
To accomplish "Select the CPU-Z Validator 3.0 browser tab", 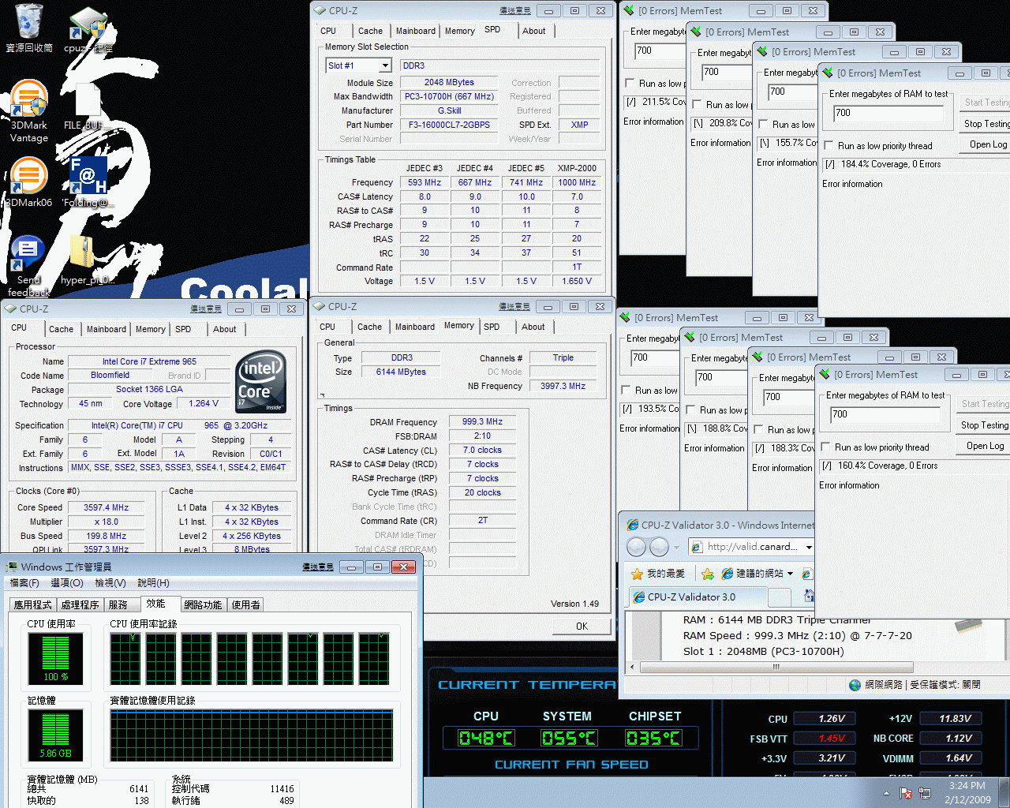I will pyautogui.click(x=697, y=597).
